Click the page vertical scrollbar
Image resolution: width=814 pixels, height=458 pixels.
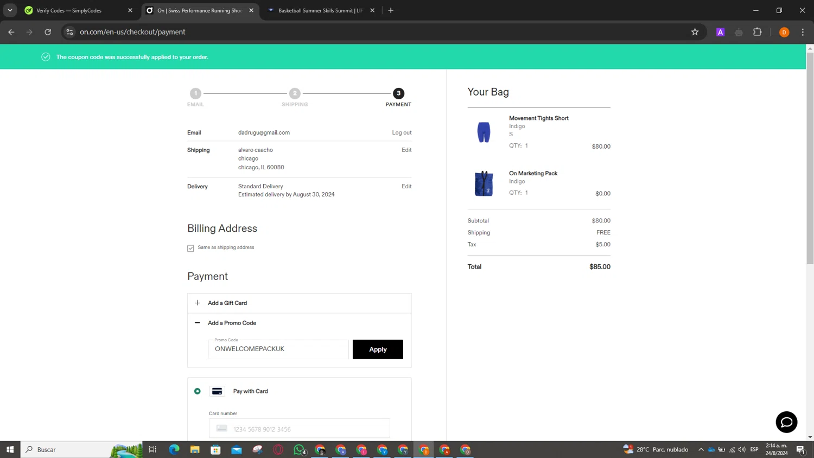[x=810, y=158]
